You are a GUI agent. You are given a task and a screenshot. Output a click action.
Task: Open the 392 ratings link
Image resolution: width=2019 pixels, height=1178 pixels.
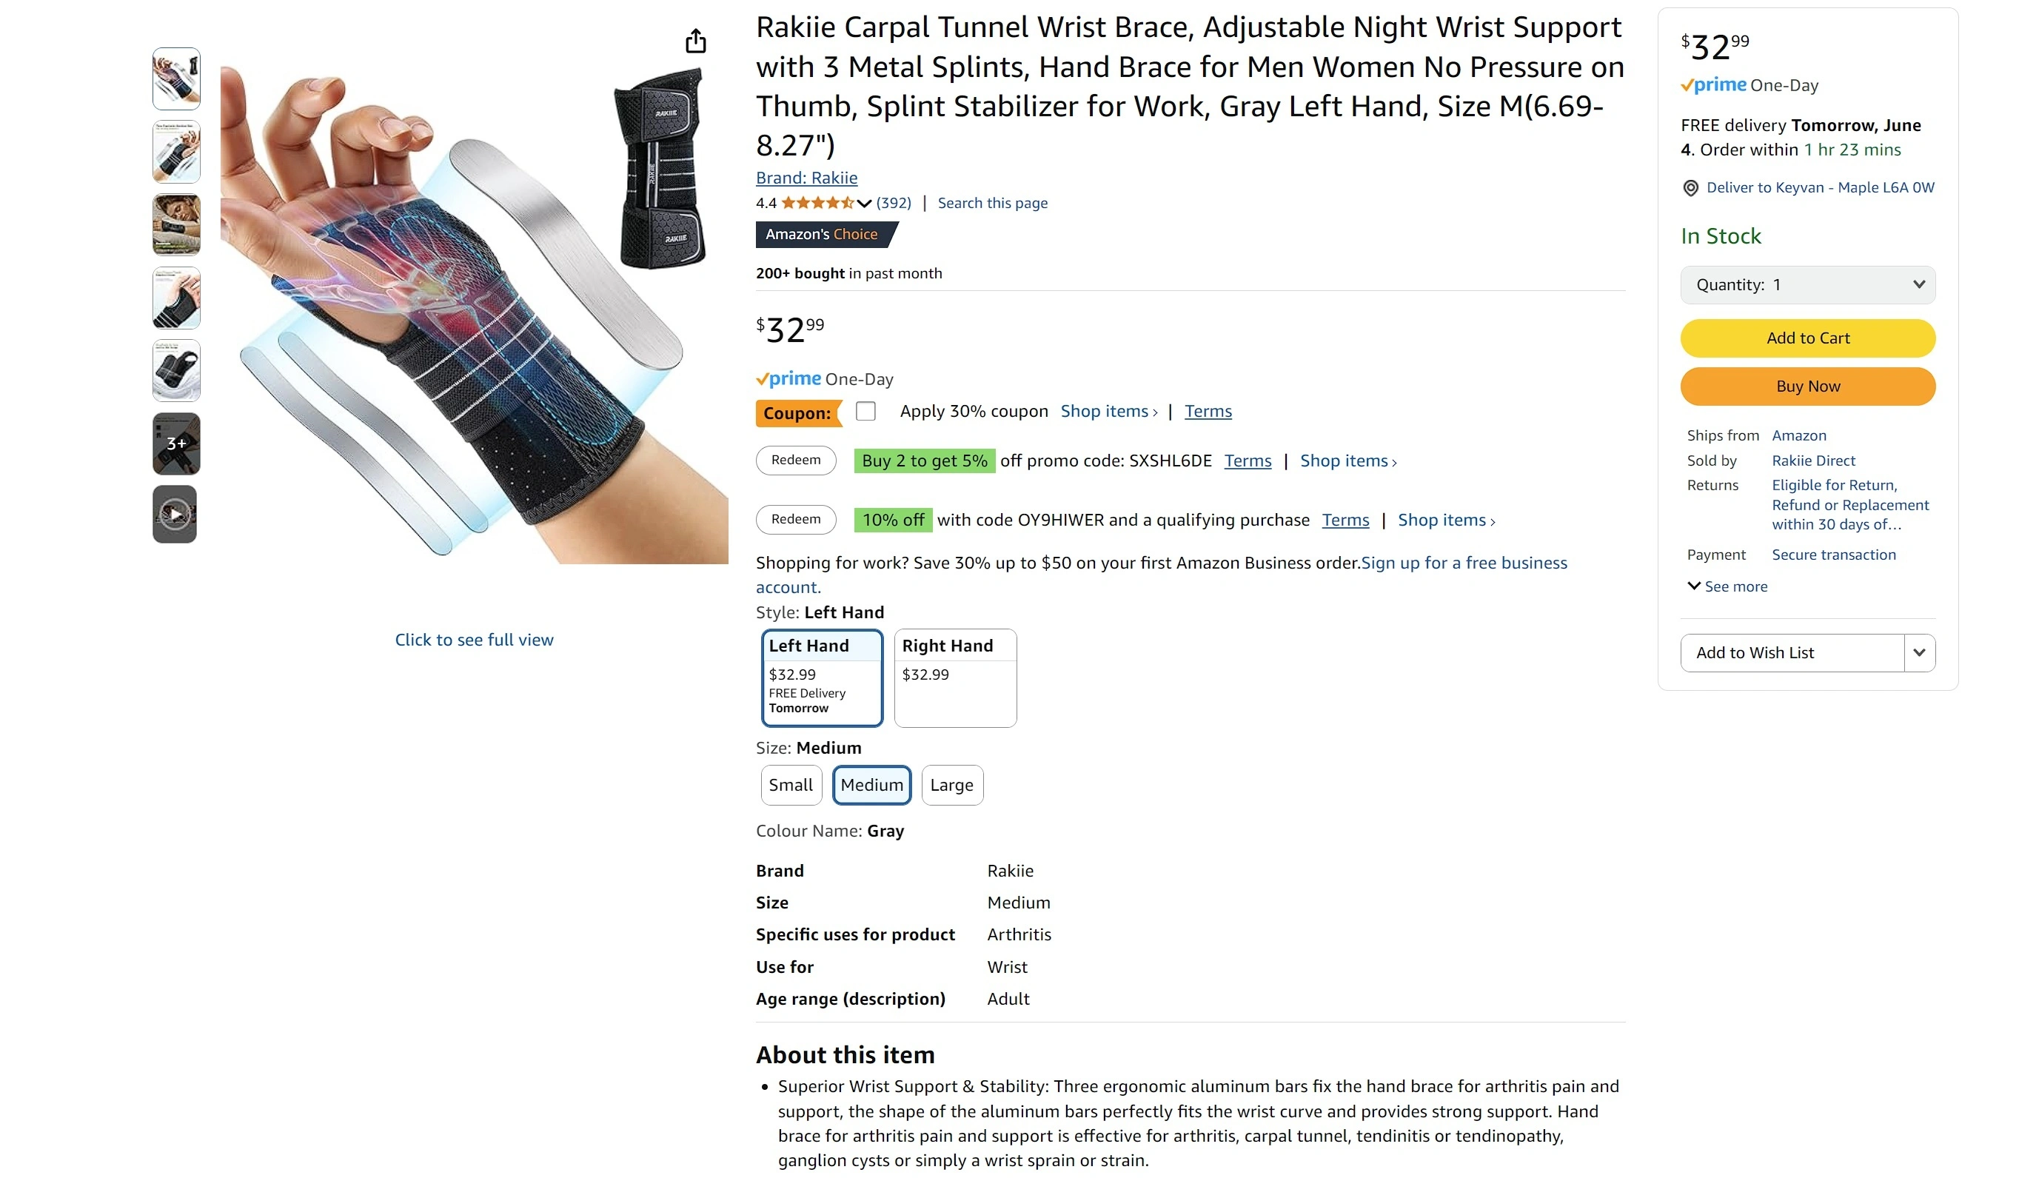click(894, 204)
